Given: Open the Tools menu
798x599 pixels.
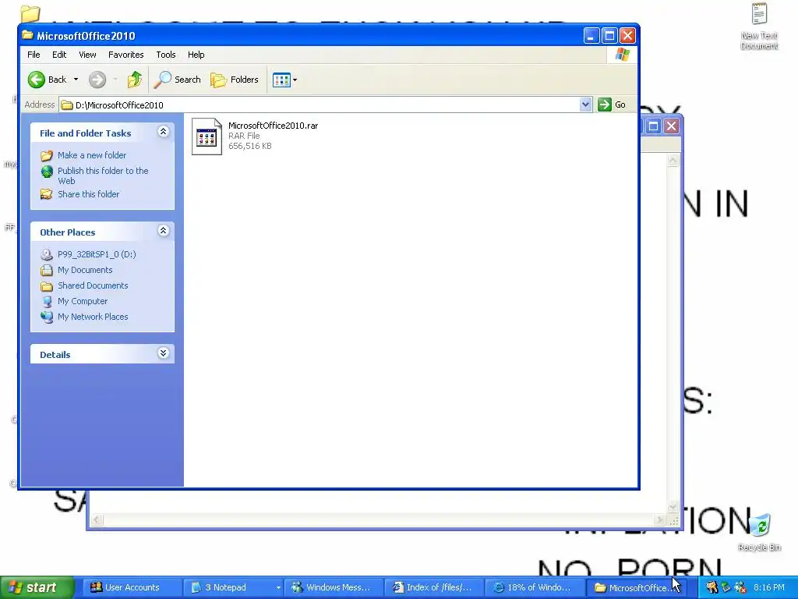Looking at the screenshot, I should click(165, 55).
